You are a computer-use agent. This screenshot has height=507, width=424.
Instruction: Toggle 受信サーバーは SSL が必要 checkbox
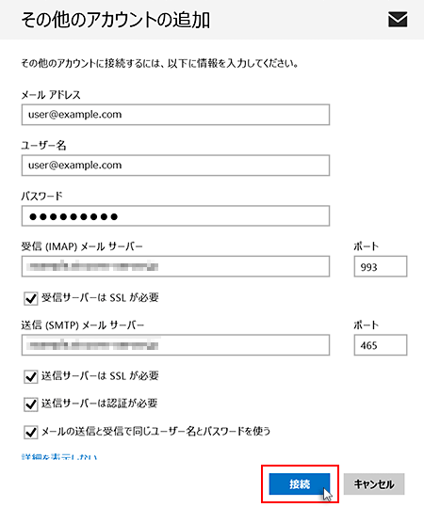(31, 298)
